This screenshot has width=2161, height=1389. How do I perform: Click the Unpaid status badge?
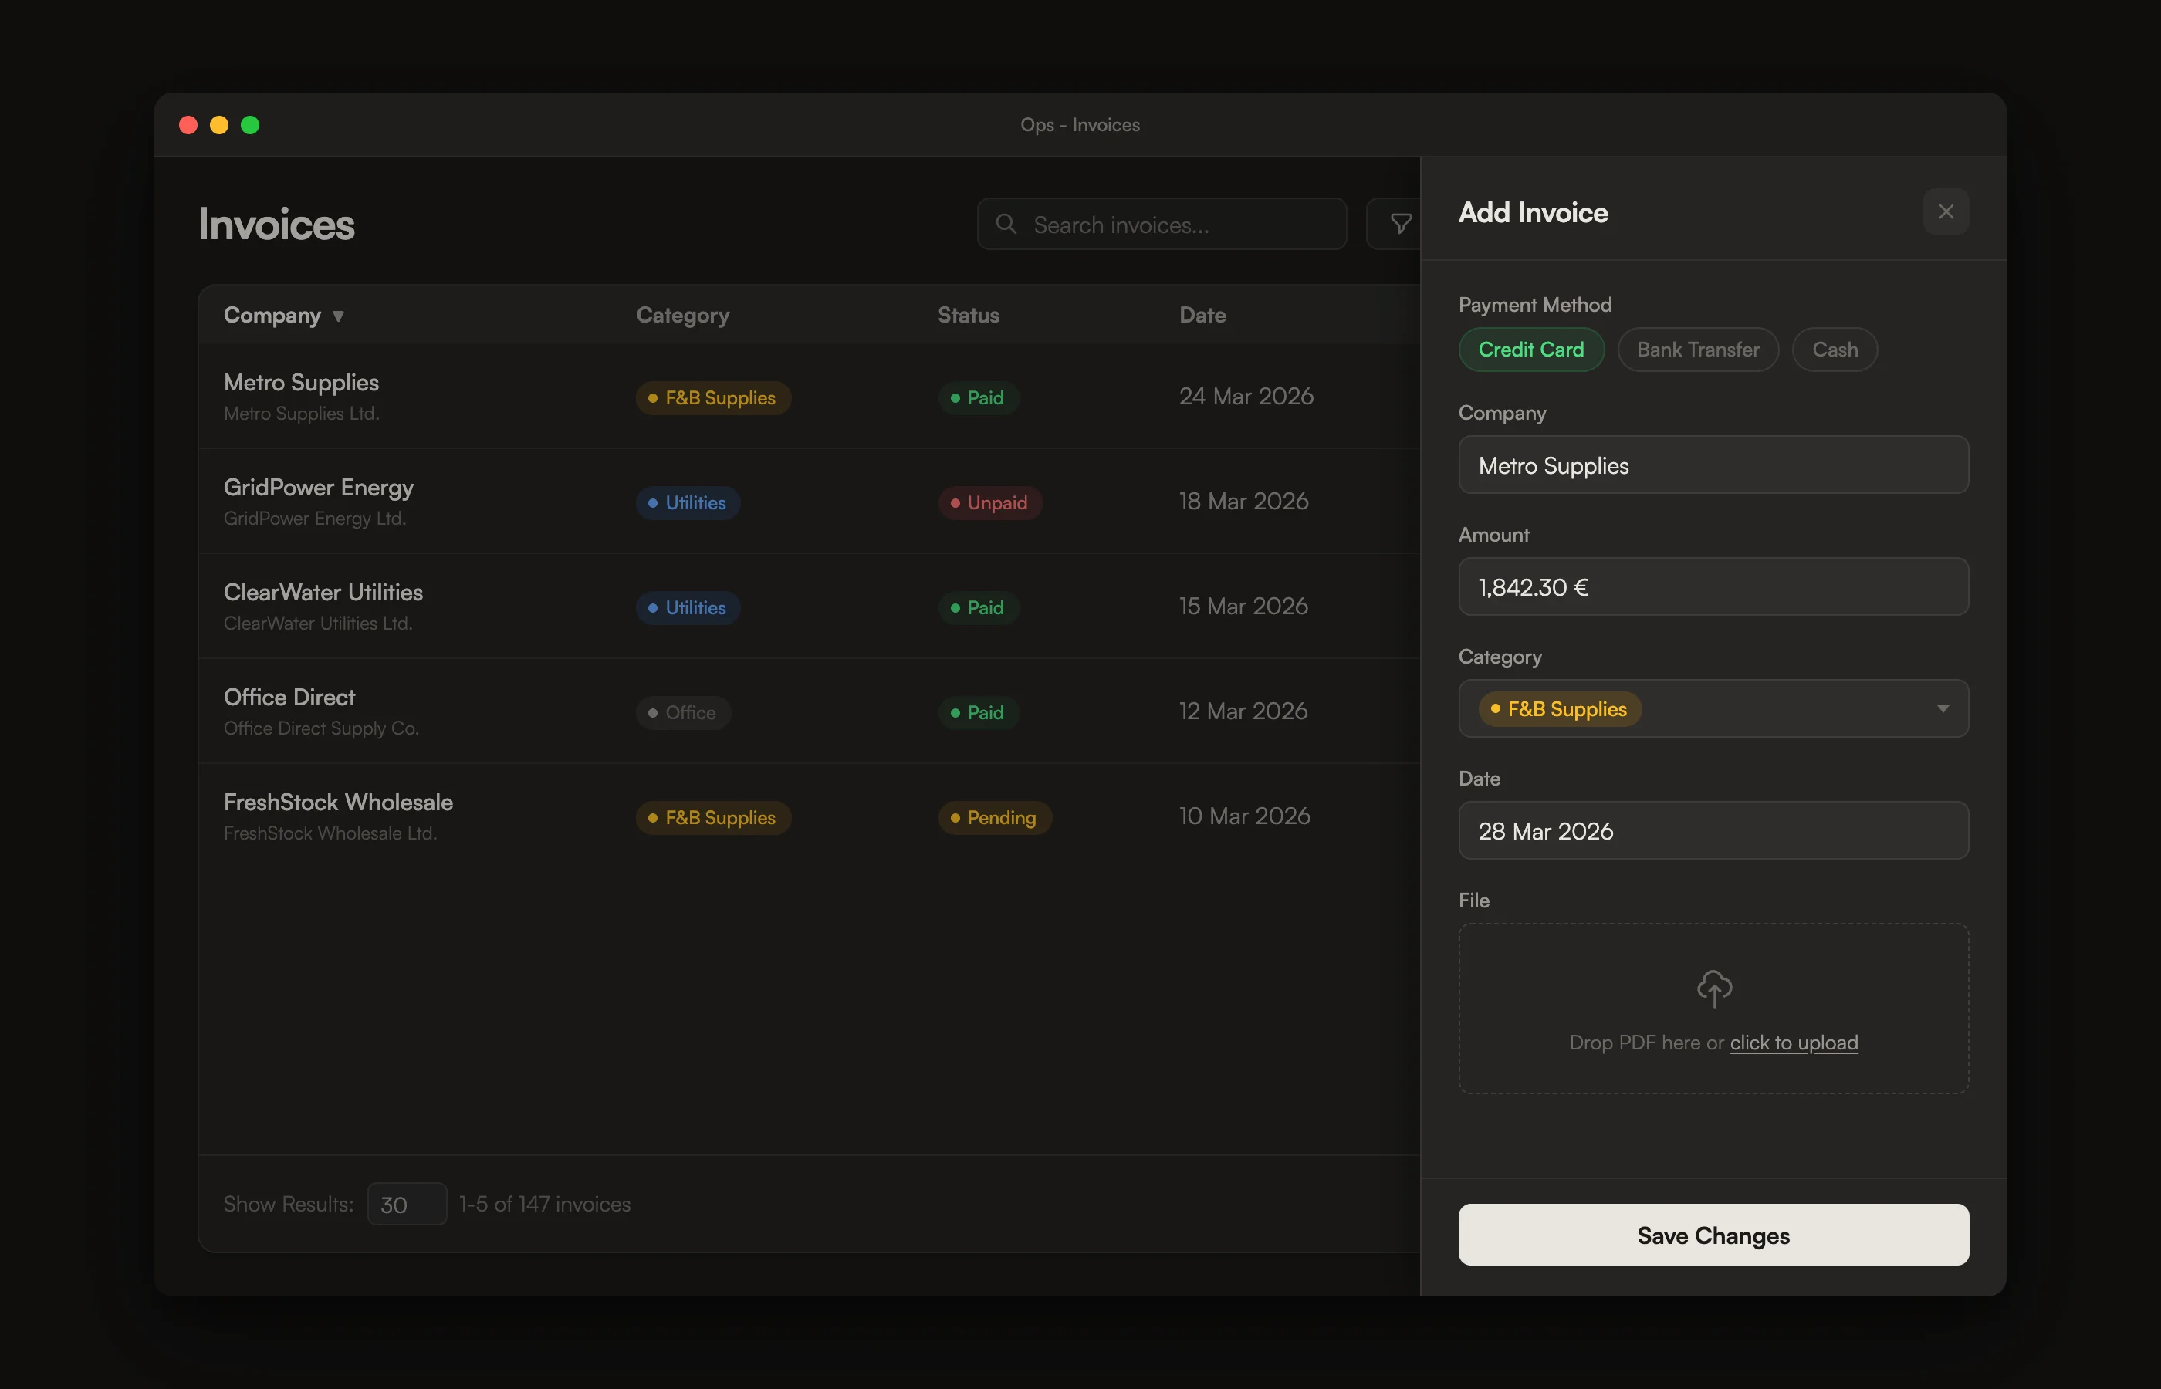(989, 502)
